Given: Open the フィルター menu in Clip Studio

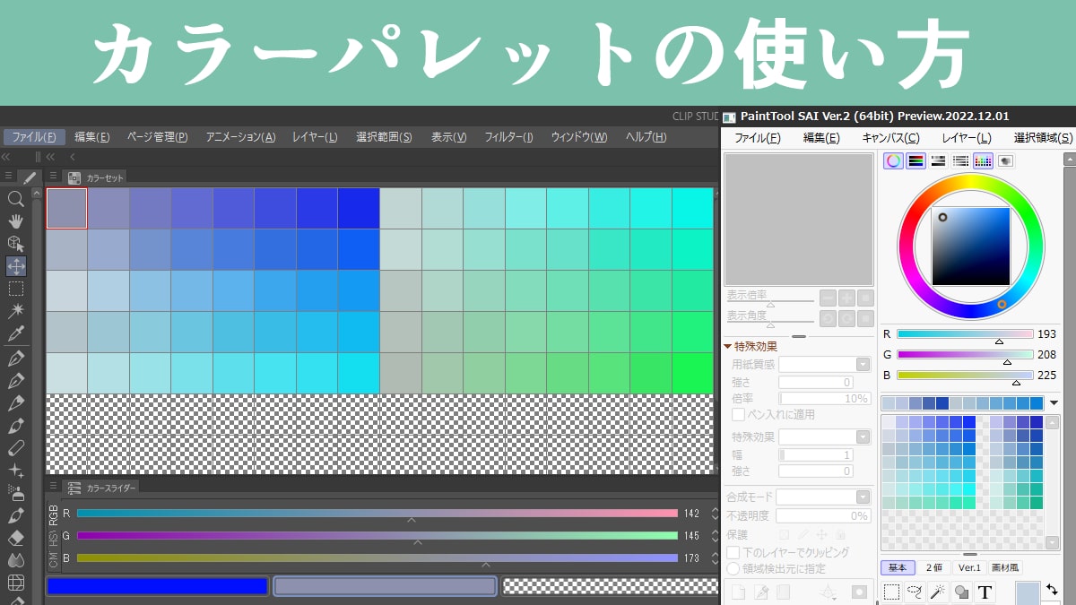Looking at the screenshot, I should [x=508, y=137].
